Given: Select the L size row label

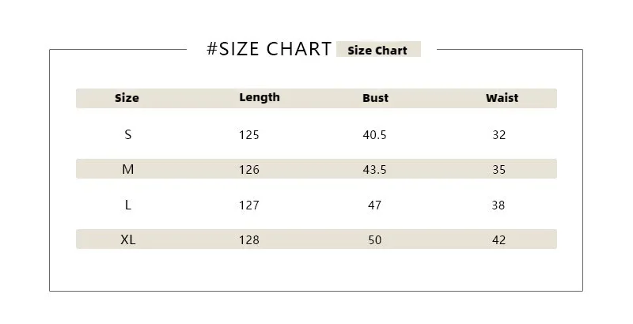Looking at the screenshot, I should point(128,205).
